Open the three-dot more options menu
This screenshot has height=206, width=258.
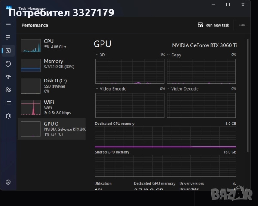pyautogui.click(x=242, y=25)
